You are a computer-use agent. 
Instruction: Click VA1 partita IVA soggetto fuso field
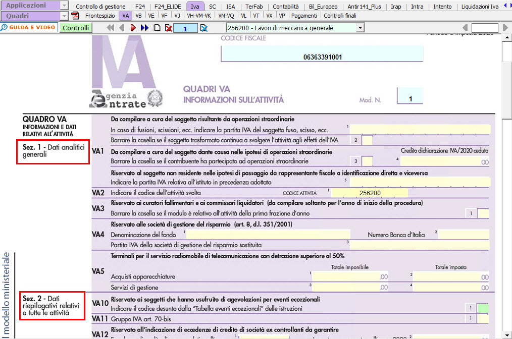click(420, 130)
